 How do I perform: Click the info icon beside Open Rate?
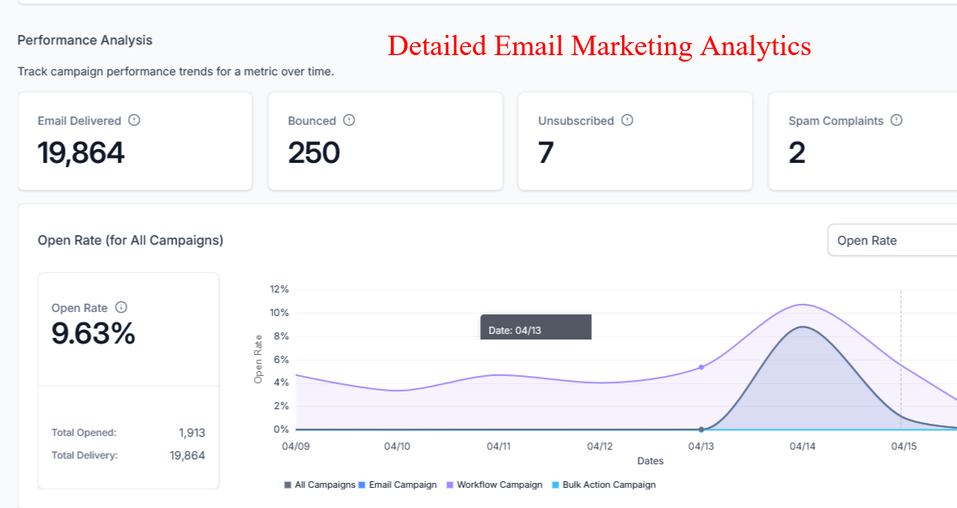tap(122, 307)
